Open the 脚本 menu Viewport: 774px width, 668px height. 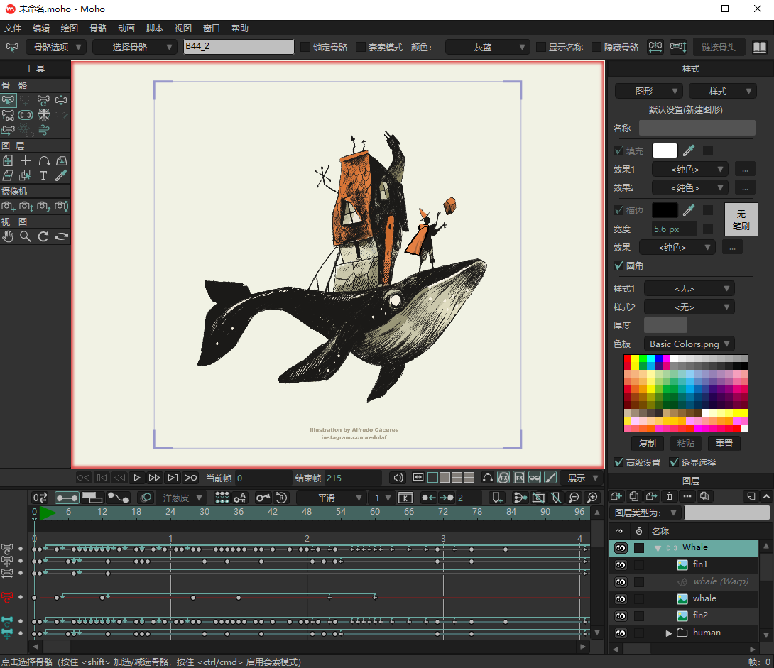coord(155,28)
